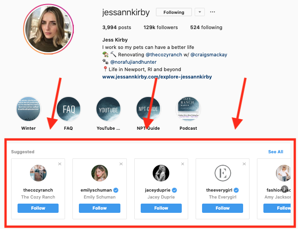Open the Winter story highlight
The image size is (298, 229).
(x=28, y=109)
